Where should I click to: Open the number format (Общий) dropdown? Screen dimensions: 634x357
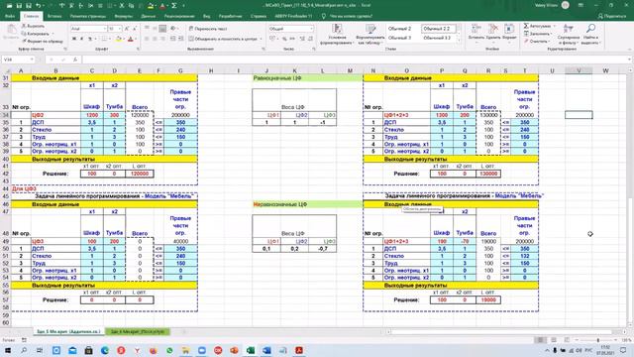[x=311, y=29]
